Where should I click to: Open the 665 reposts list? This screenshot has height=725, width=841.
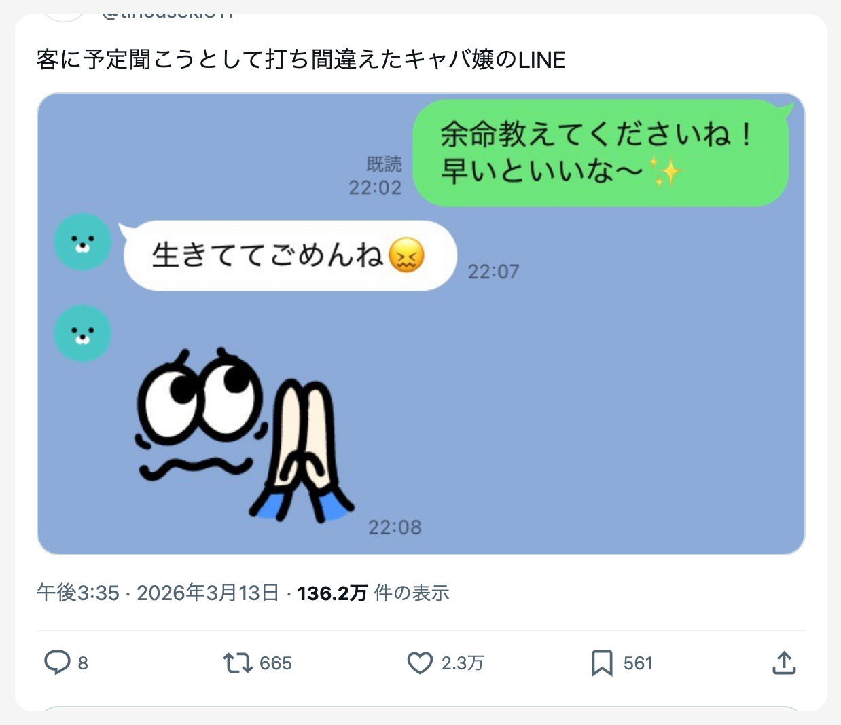click(275, 663)
